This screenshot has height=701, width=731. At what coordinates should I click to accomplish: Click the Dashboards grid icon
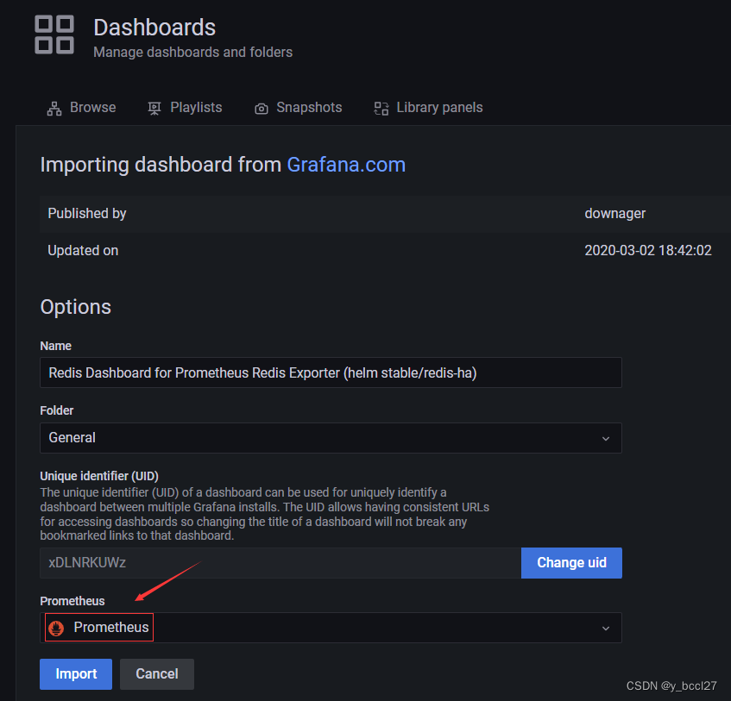(54, 34)
